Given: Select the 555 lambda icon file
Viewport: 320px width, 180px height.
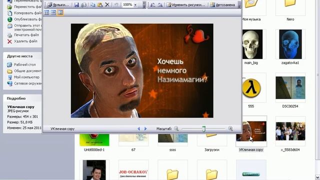Looking at the screenshot, I should coord(251,88).
